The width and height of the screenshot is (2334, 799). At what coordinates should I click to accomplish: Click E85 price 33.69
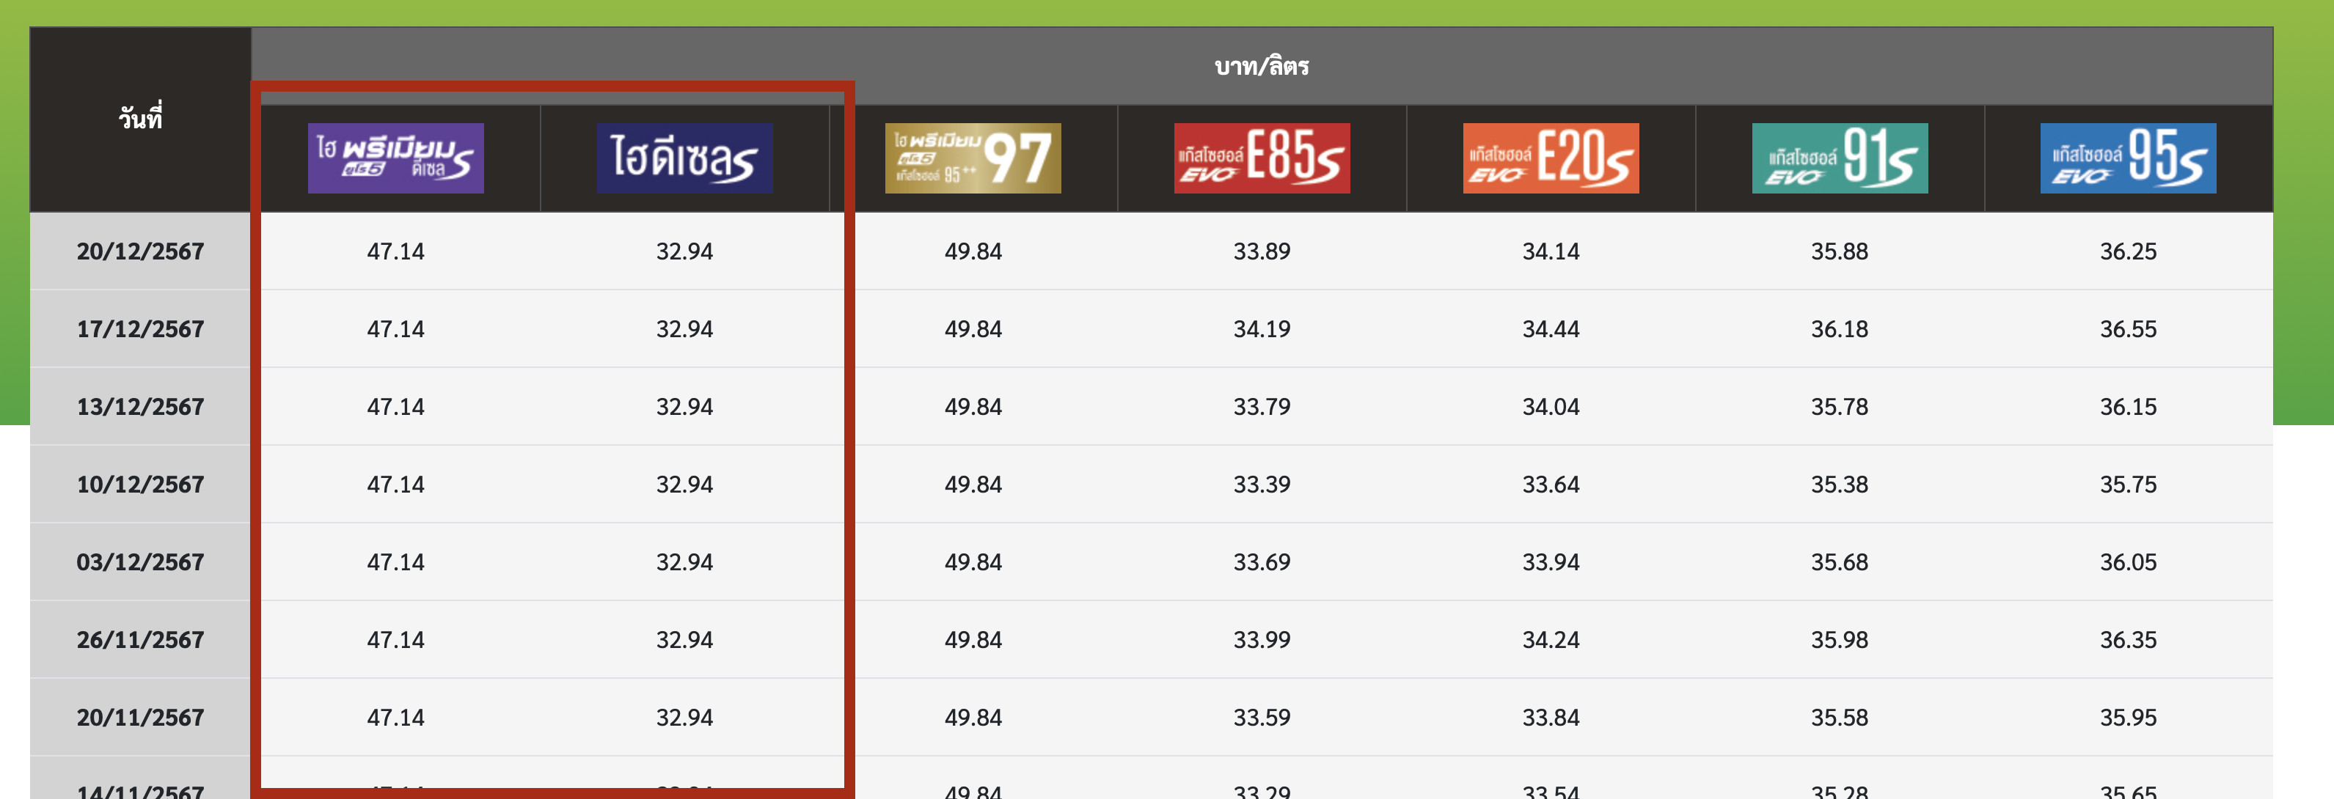click(x=1261, y=562)
